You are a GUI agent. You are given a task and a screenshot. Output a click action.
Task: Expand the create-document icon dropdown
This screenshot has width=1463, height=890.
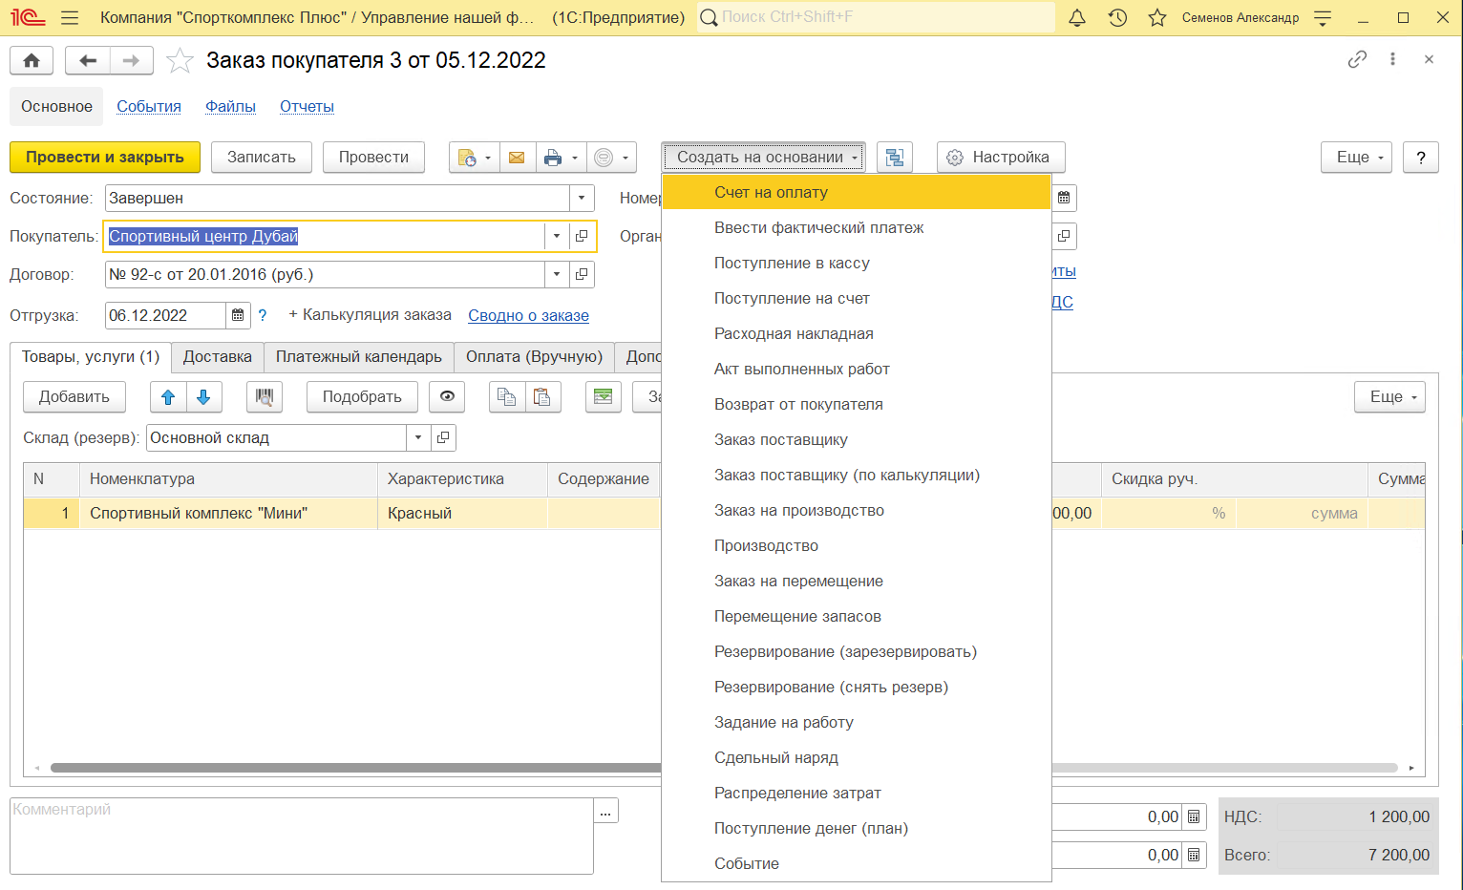pos(488,158)
